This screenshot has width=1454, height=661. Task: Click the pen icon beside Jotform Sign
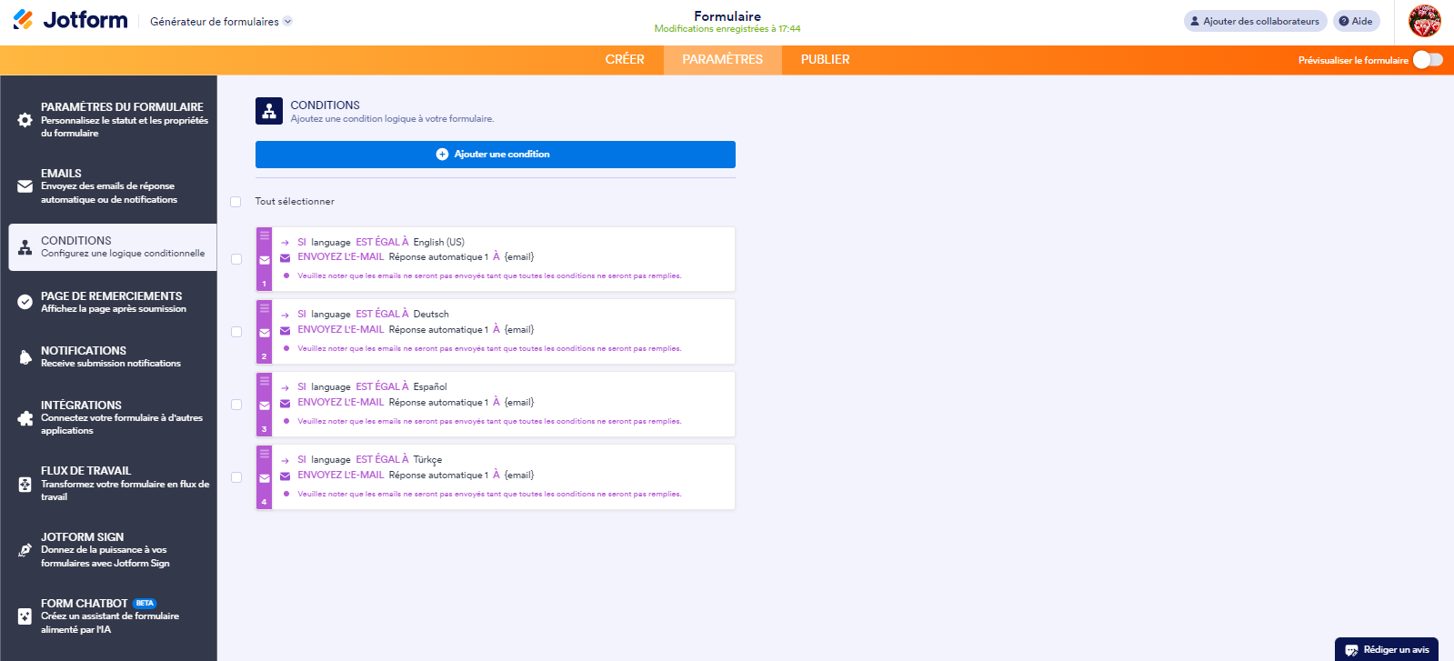click(25, 550)
